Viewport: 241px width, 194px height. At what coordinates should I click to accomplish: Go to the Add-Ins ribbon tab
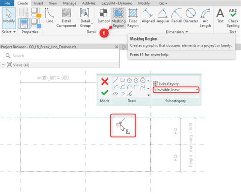89,3
